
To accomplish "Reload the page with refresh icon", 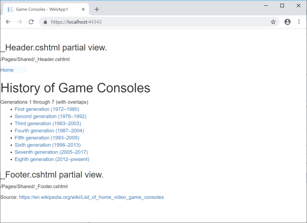I will tap(31, 22).
